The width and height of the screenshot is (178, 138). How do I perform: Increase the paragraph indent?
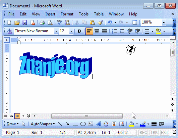pos(137,31)
